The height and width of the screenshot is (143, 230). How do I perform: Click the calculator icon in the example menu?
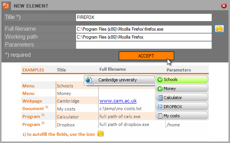click(160, 98)
